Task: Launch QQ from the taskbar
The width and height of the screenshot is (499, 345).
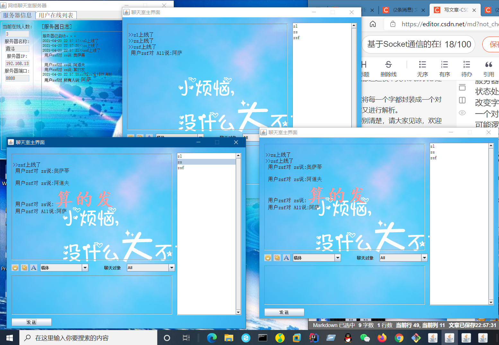Action: pyautogui.click(x=347, y=338)
